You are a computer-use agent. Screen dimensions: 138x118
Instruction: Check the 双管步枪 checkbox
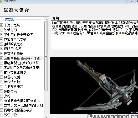[1, 115]
